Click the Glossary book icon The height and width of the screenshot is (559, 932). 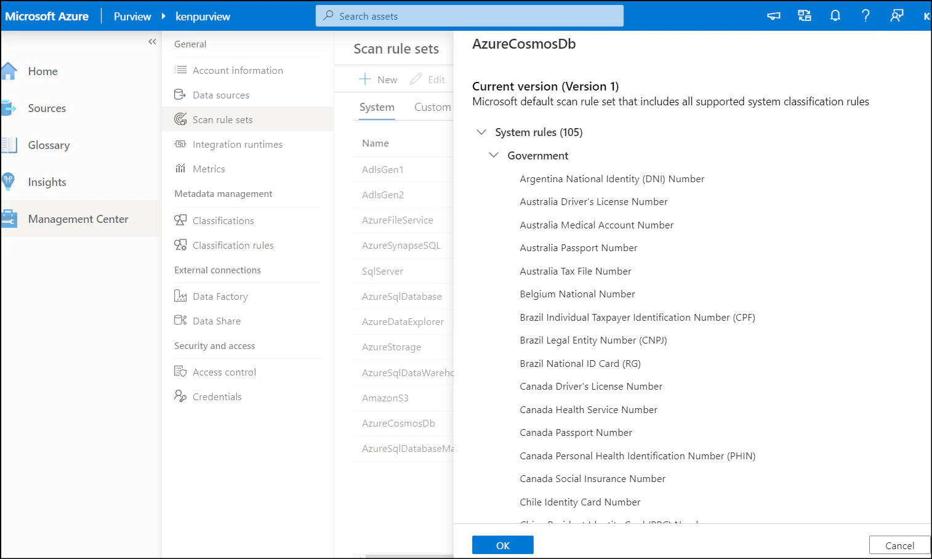click(x=9, y=145)
